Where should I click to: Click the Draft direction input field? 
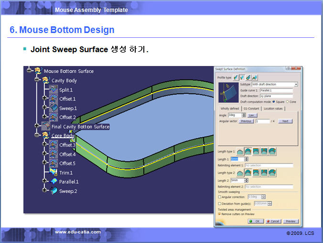[x=276, y=96]
